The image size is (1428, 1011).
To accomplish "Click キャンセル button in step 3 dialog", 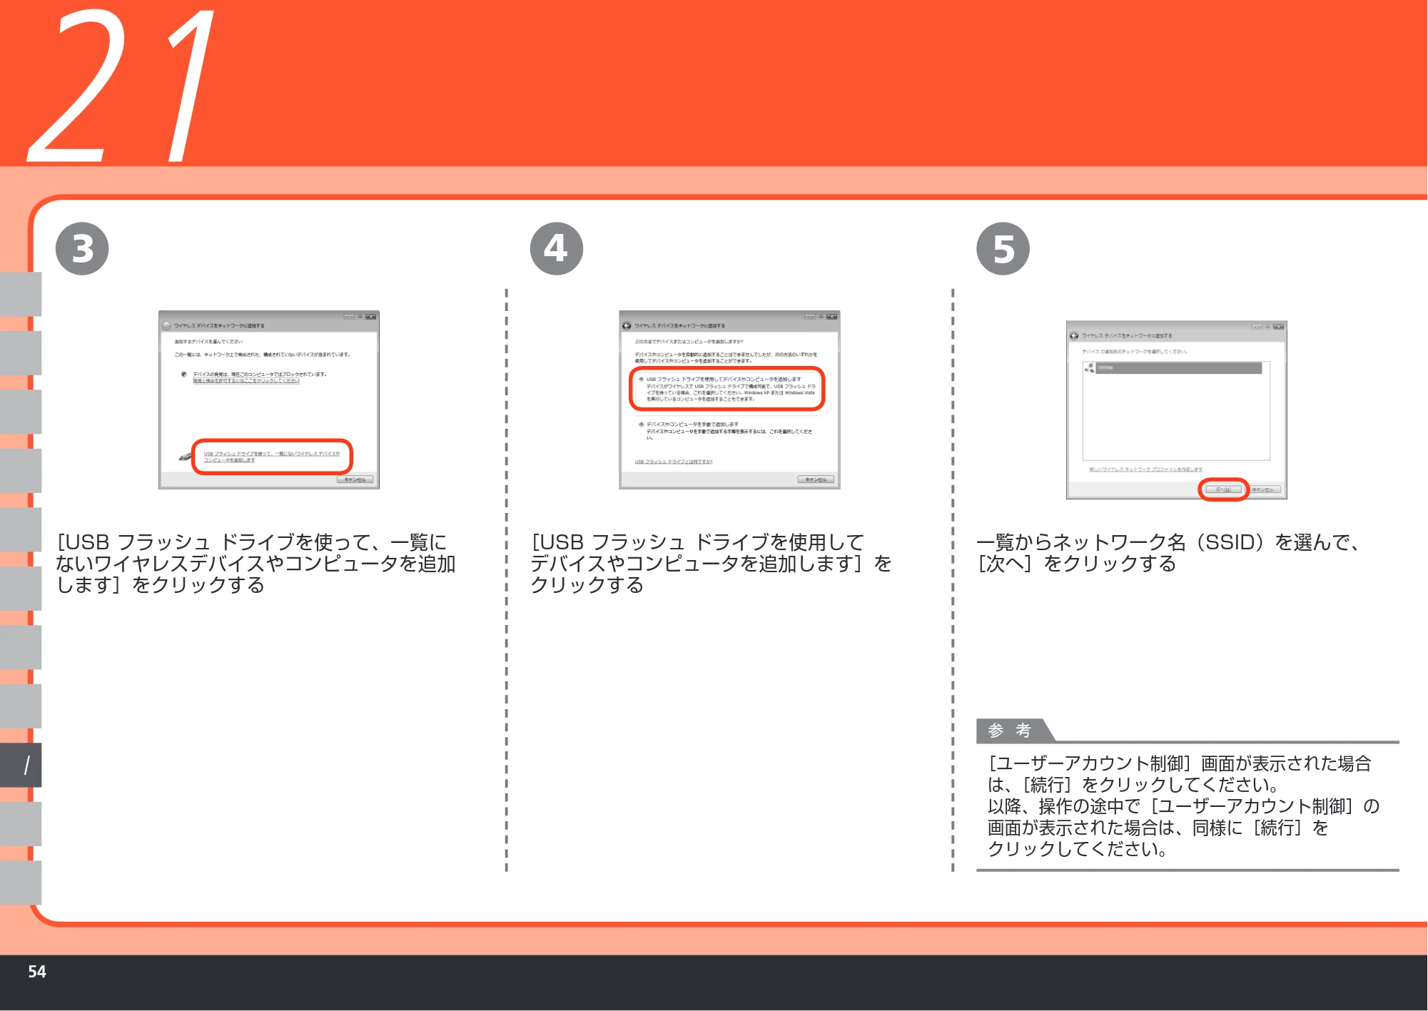I will click(x=355, y=479).
